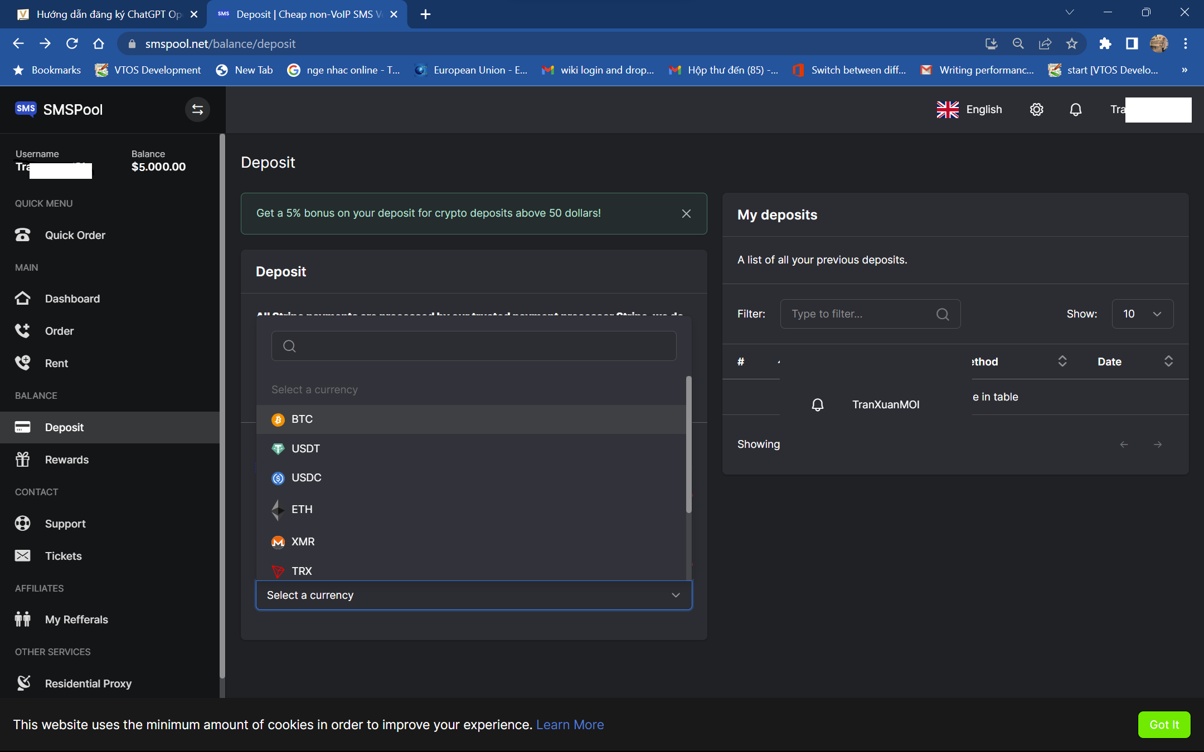Open Quick Order from sidebar
Viewport: 1204px width, 752px height.
pos(75,235)
